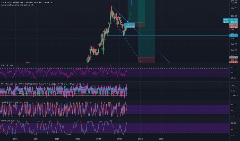Click the Stoch RSI pane 40.00 value
The image size is (240, 141).
tap(233, 111)
